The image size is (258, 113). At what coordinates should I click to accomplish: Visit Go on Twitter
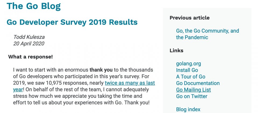point(192,96)
